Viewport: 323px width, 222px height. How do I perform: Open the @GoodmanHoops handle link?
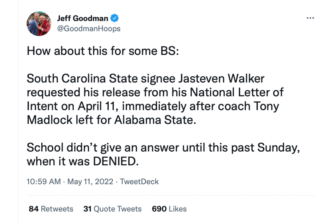click(89, 29)
